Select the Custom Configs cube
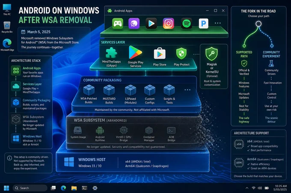Screen dimensions: 291x193 150,90
